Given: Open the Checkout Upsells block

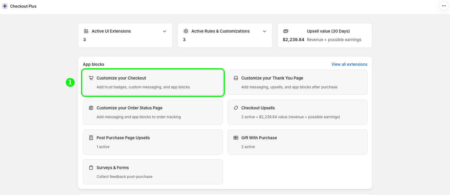Looking at the screenshot, I should pos(297,112).
